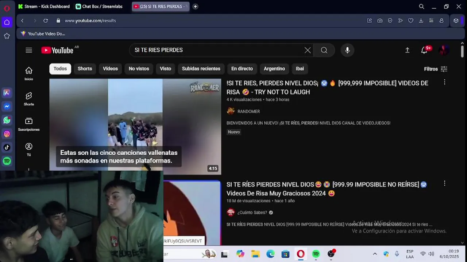
Task: Open the Opera extensions cube icon
Action: pyautogui.click(x=456, y=21)
